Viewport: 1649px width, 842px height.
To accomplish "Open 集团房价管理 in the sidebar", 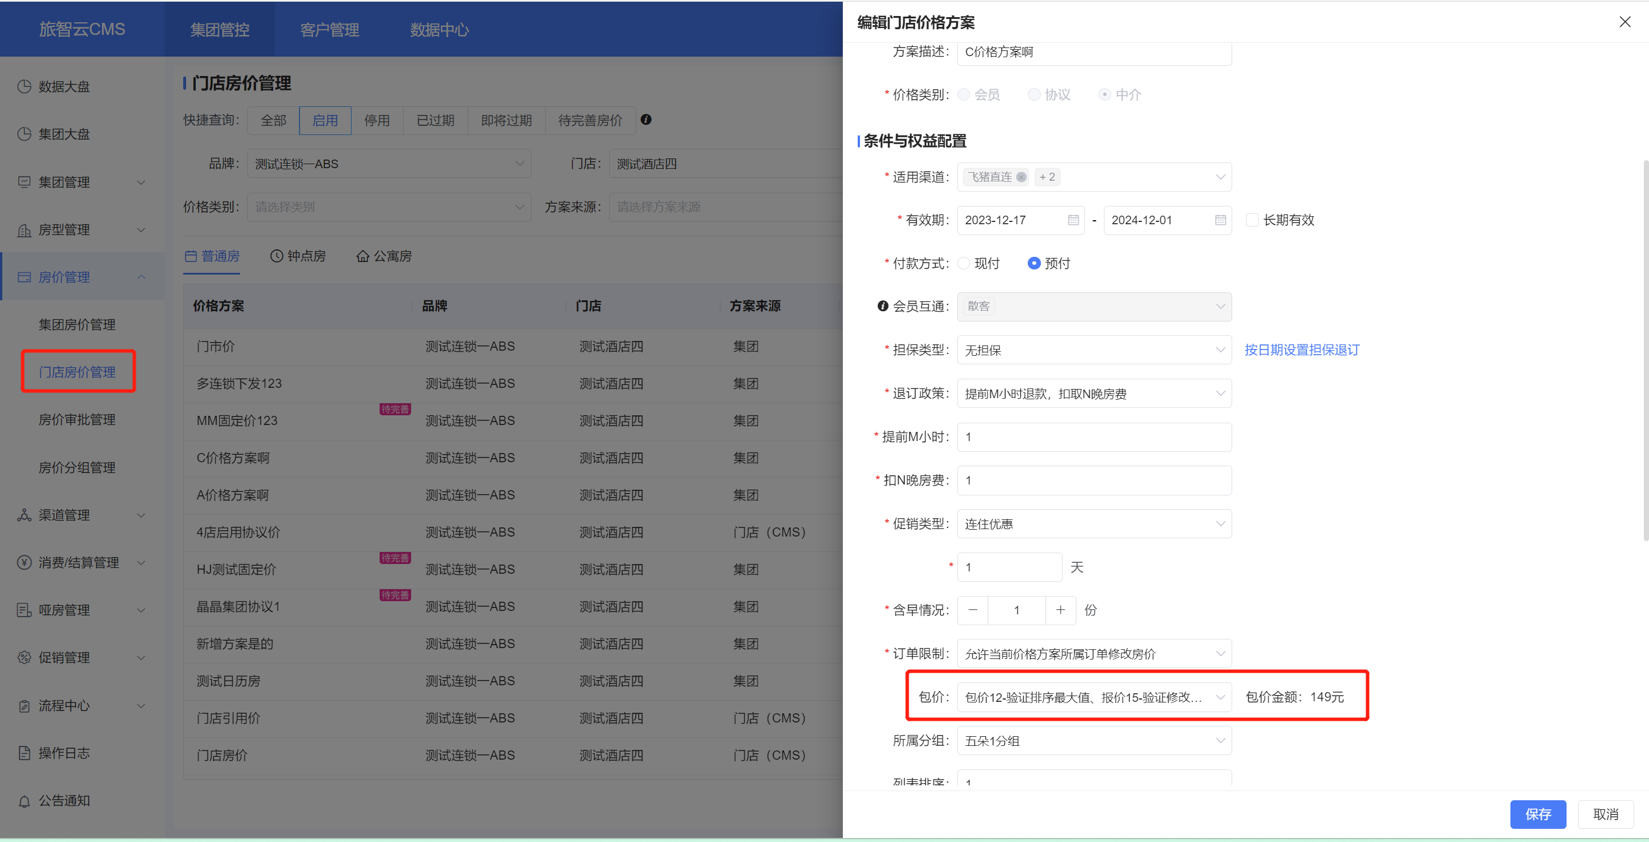I will [x=77, y=325].
